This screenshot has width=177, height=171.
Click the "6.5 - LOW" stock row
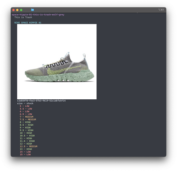(26, 114)
